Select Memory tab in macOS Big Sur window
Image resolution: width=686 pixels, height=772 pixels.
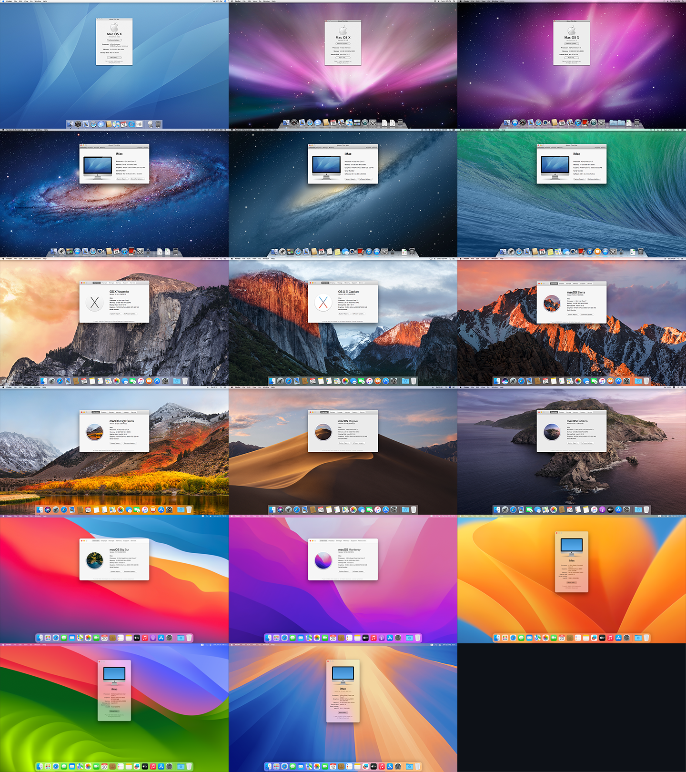click(119, 541)
